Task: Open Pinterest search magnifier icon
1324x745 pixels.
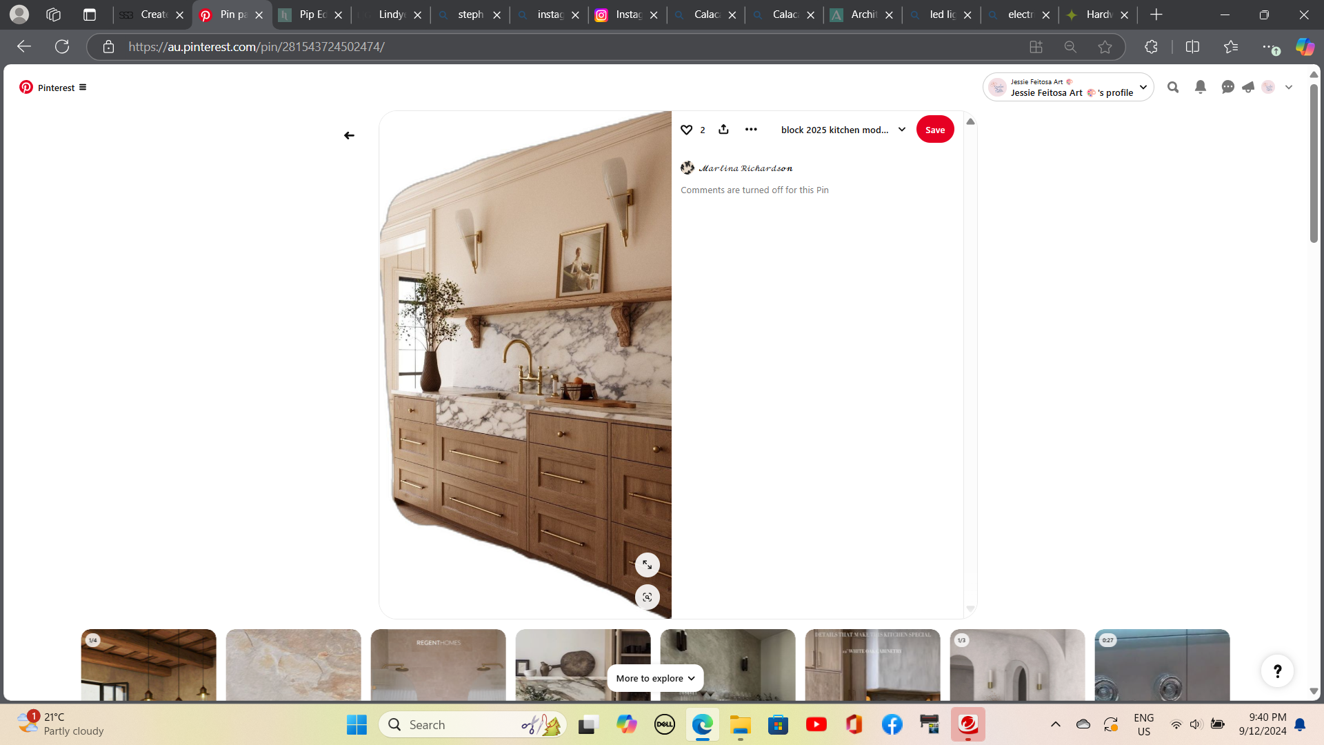Action: [x=1173, y=87]
